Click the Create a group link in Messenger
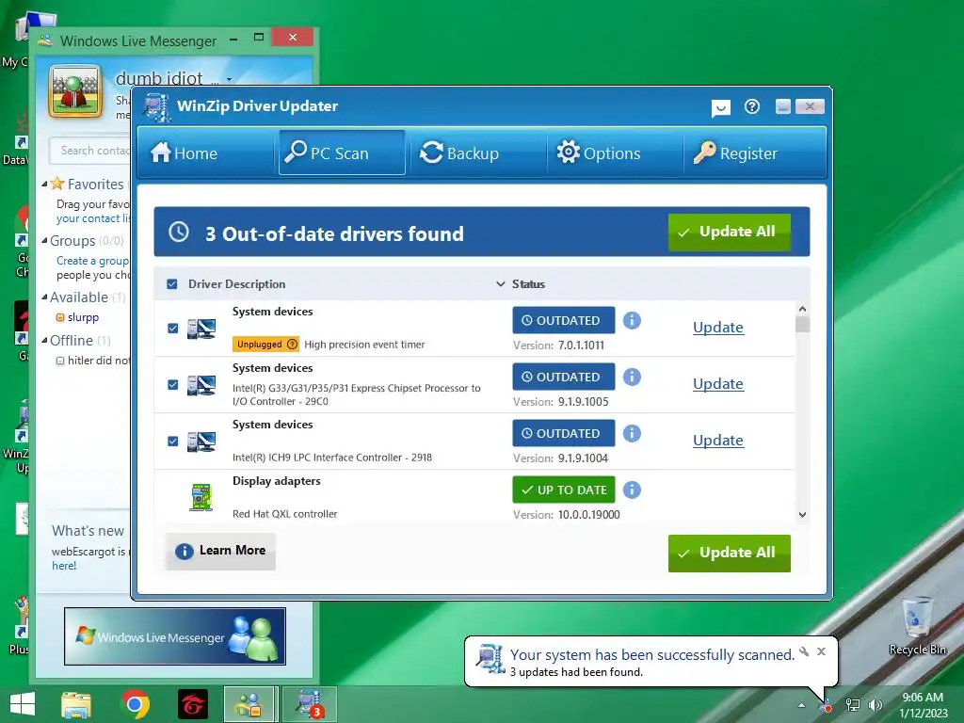The width and height of the screenshot is (964, 723). click(x=92, y=261)
